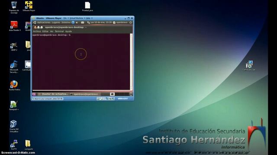Click the vmware logo in VMware status bar
This screenshot has width=277, height=155.
tap(123, 99)
